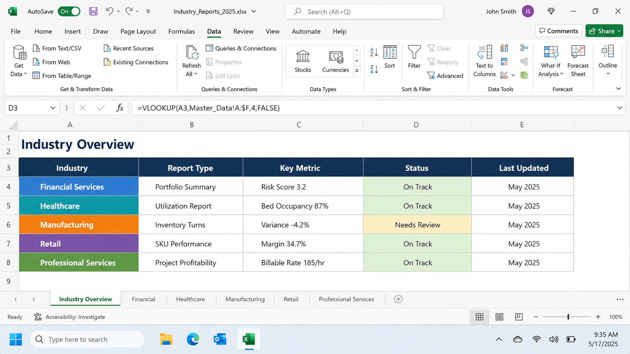Sort ascending A to Z
This screenshot has width=630, height=354.
coord(374,52)
